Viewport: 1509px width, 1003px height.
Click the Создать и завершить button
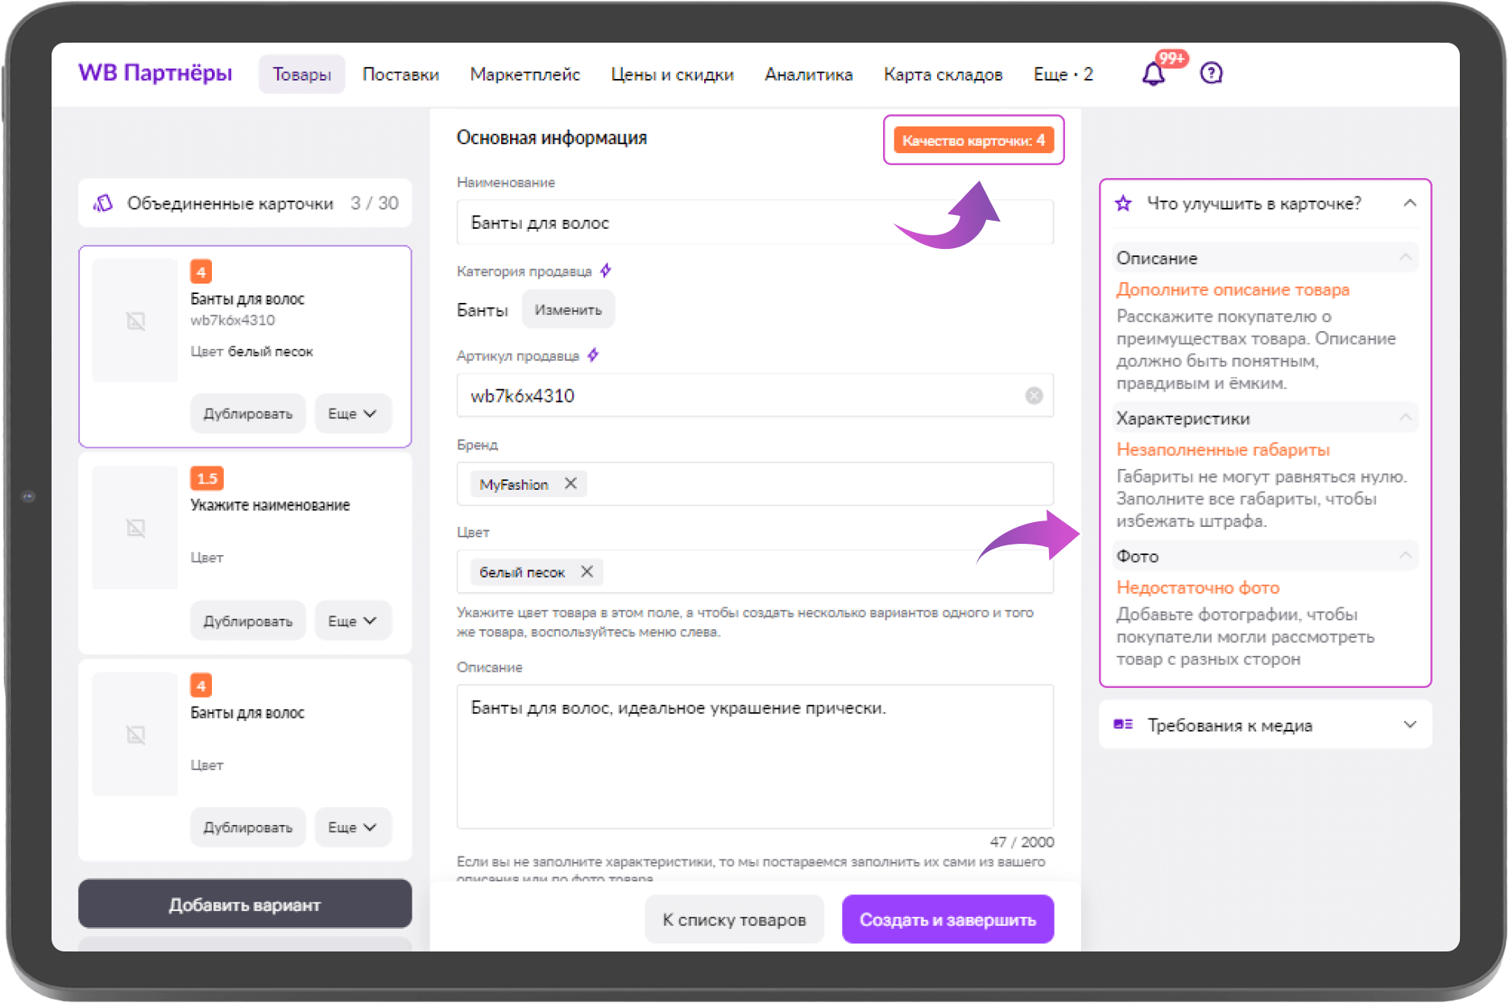tap(947, 919)
